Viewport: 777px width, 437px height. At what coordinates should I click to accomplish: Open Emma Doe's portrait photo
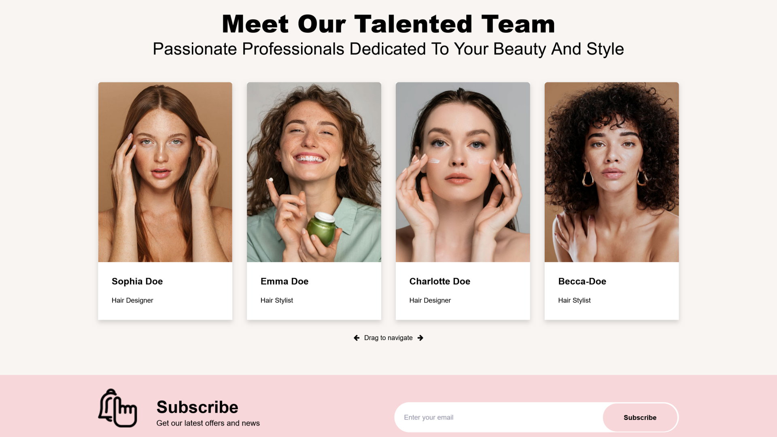point(314,172)
